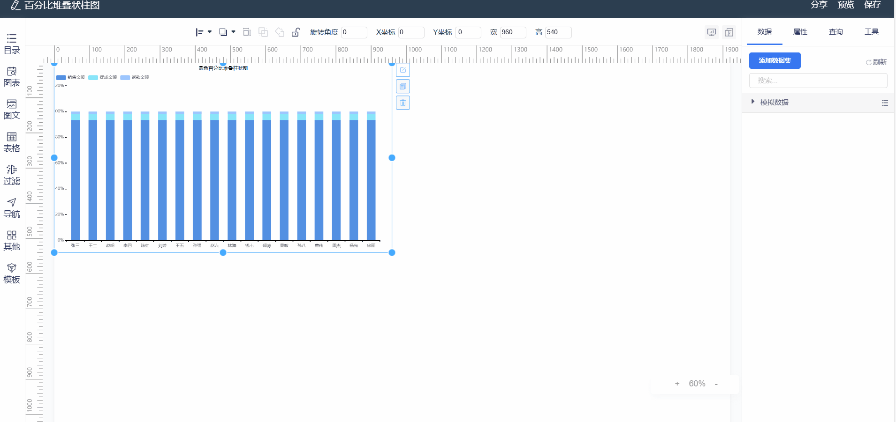
Task: Click the 高 height input field
Action: (x=558, y=32)
